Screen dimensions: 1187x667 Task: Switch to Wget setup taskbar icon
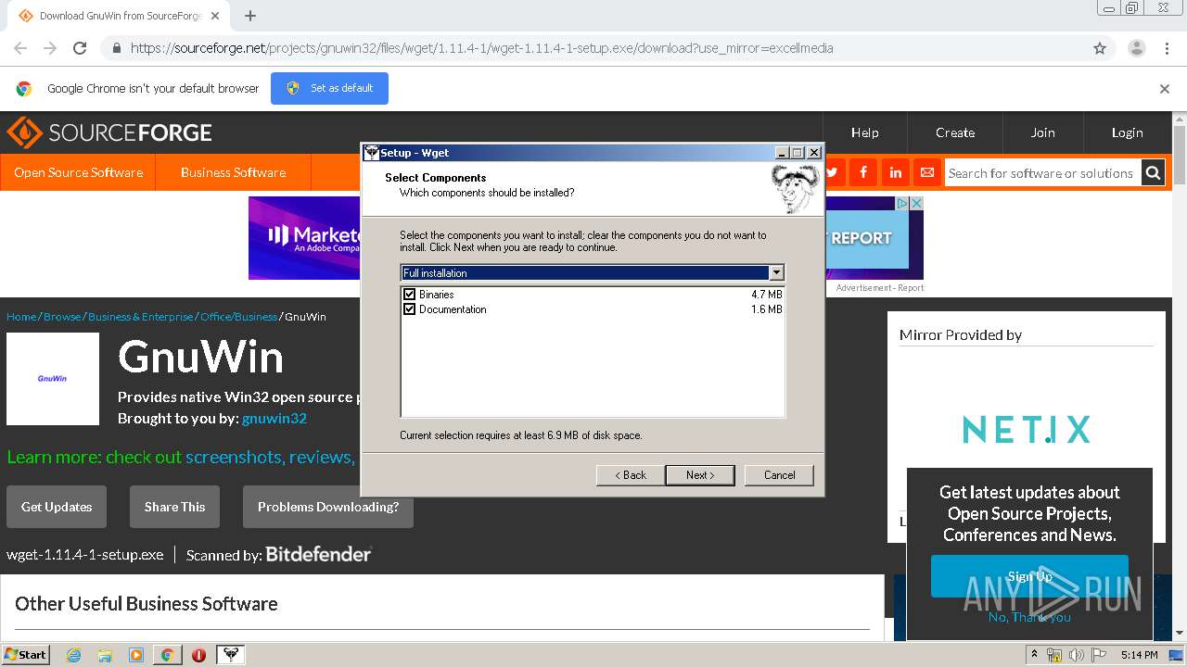pyautogui.click(x=230, y=655)
